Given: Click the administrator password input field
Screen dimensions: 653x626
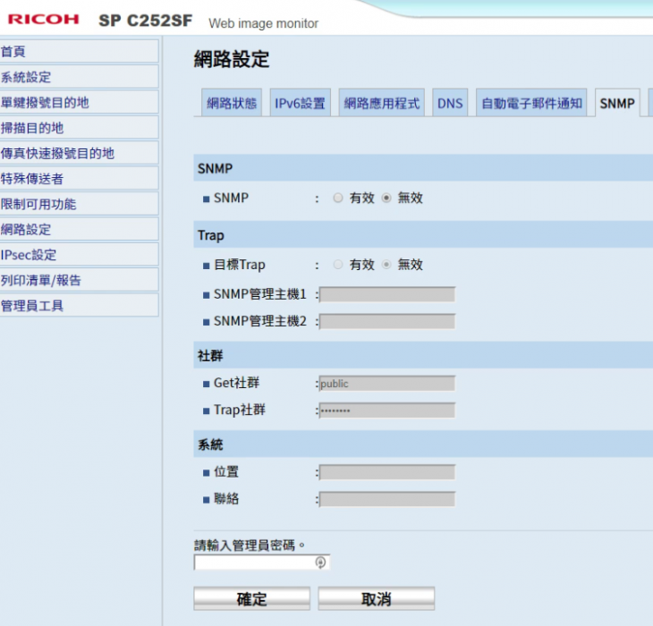Looking at the screenshot, I should coord(253,563).
